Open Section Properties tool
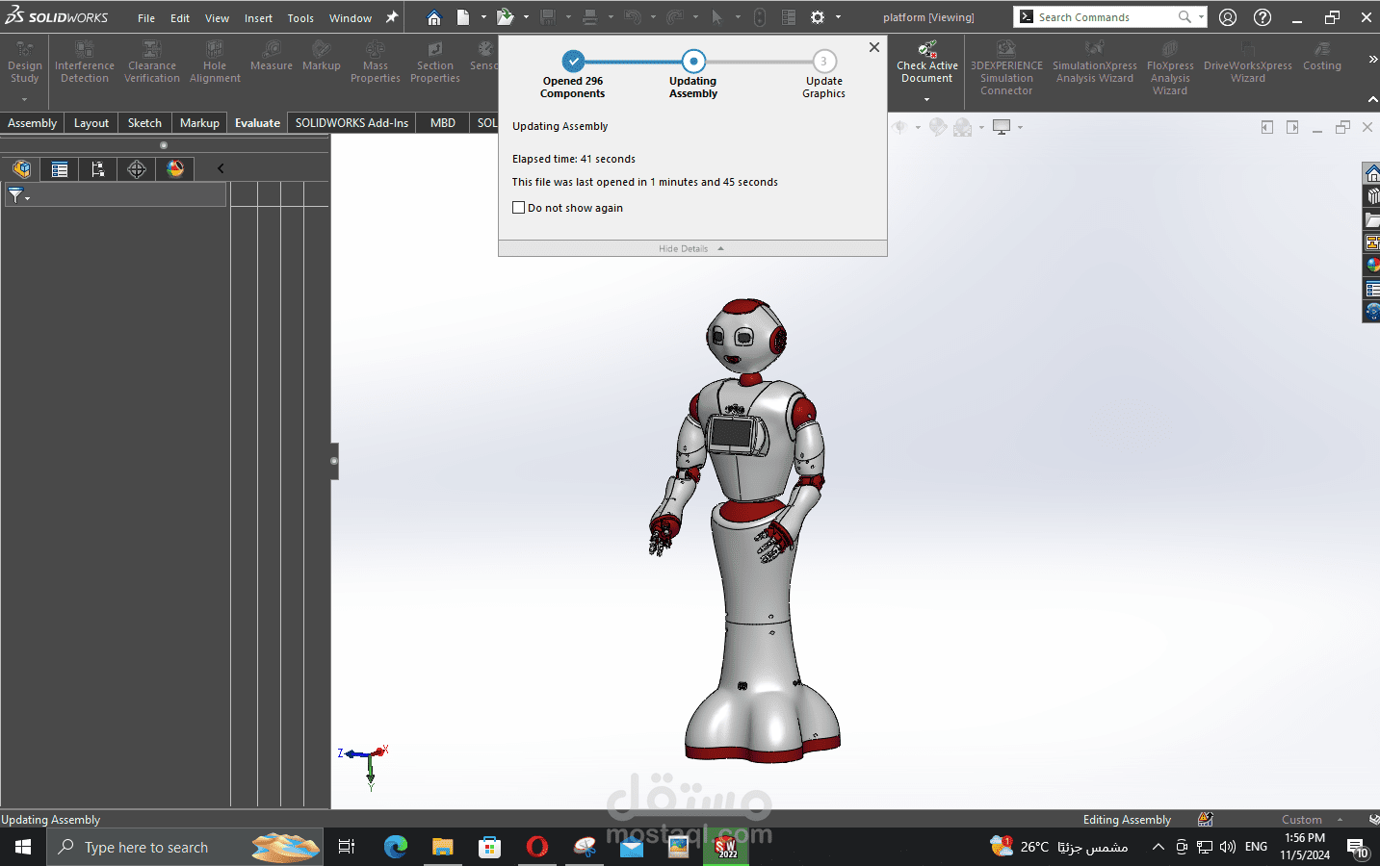This screenshot has width=1380, height=866. click(x=435, y=63)
